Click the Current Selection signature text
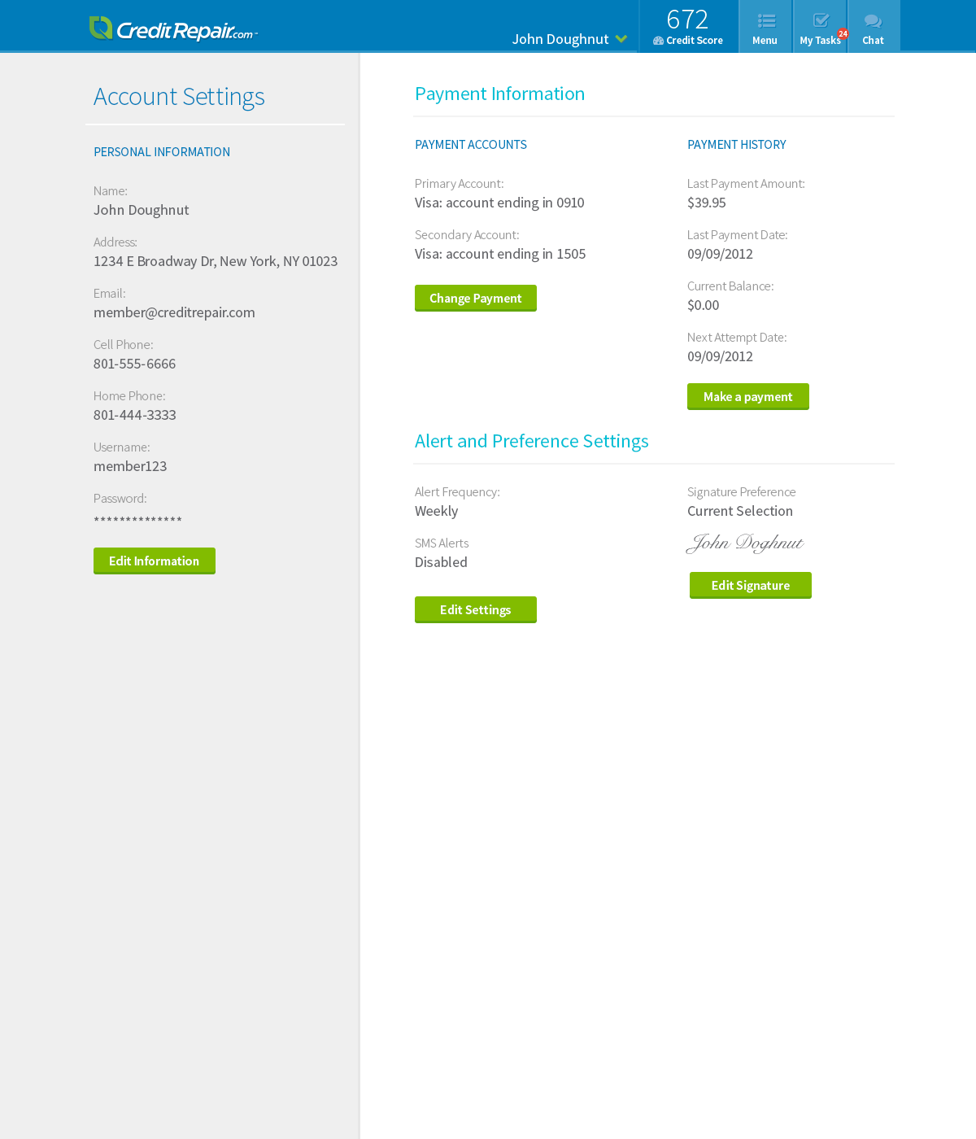976x1139 pixels. pos(740,511)
